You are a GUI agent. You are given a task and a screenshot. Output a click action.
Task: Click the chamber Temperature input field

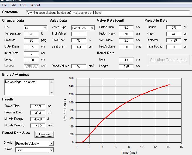31,34
